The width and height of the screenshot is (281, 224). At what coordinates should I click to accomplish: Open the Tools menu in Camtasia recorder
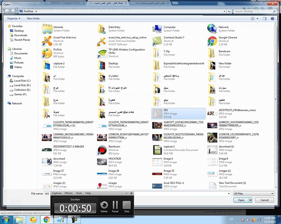(79, 193)
